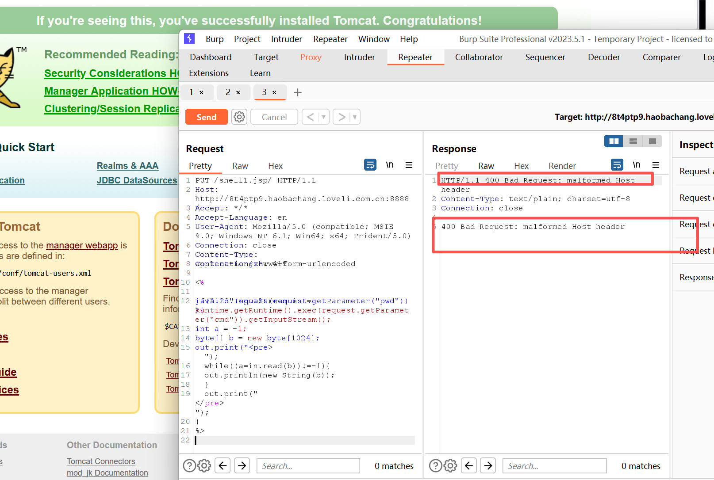Switch to the Target tab
This screenshot has height=480, width=714.
point(266,57)
